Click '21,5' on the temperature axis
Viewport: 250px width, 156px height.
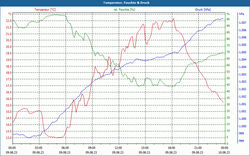(x=9, y=27)
